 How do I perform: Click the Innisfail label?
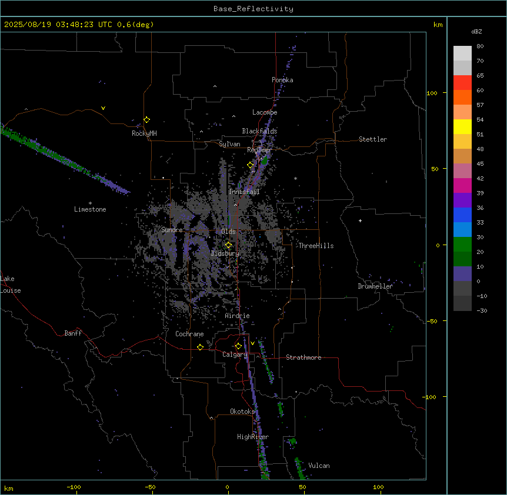(x=244, y=192)
